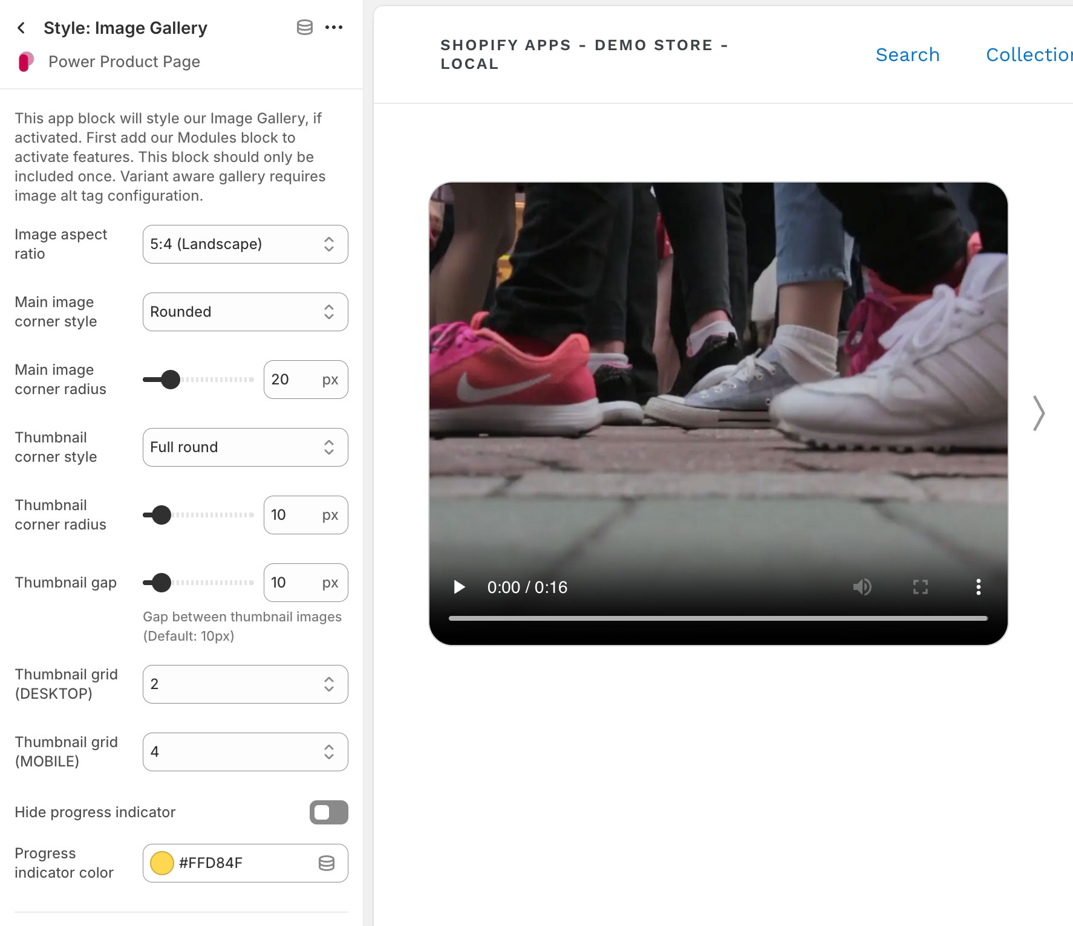Open the dynamic source picker for Image Gallery

point(304,27)
